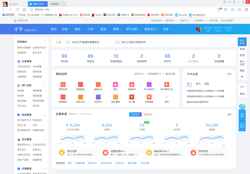Expand the 用户运营 dropdown in the top nav
This screenshot has height=174, width=250.
tap(133, 29)
